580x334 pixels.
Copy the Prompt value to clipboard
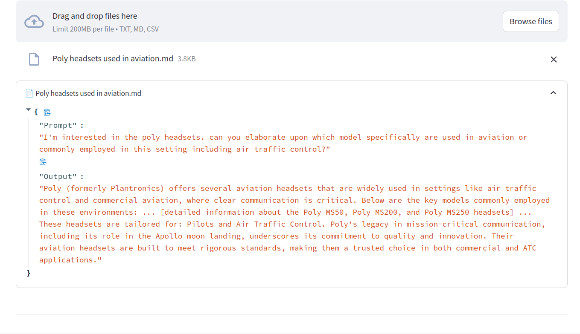[x=43, y=161]
